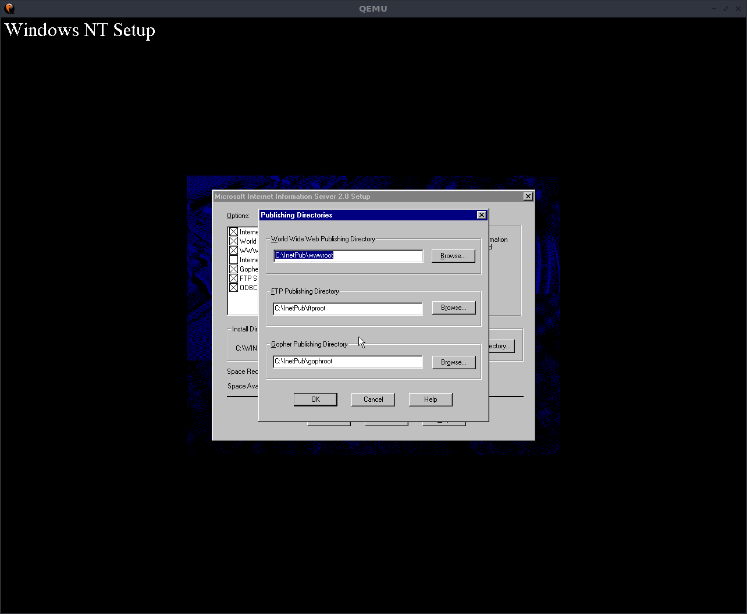Click the Change Directory button in Setup window
The height and width of the screenshot is (614, 747).
point(501,346)
